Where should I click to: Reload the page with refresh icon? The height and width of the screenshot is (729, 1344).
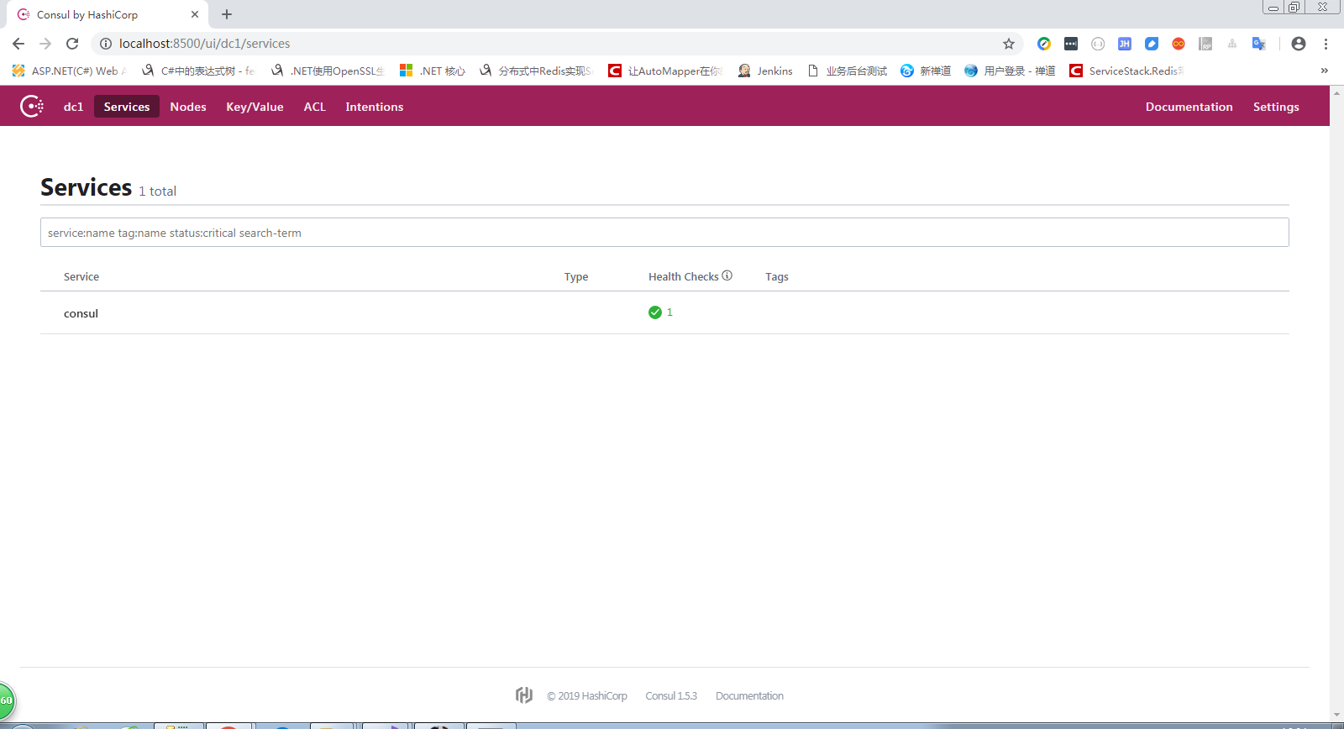(72, 44)
